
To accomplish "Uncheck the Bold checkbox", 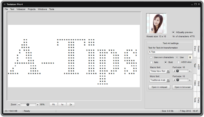I will 165,62.
